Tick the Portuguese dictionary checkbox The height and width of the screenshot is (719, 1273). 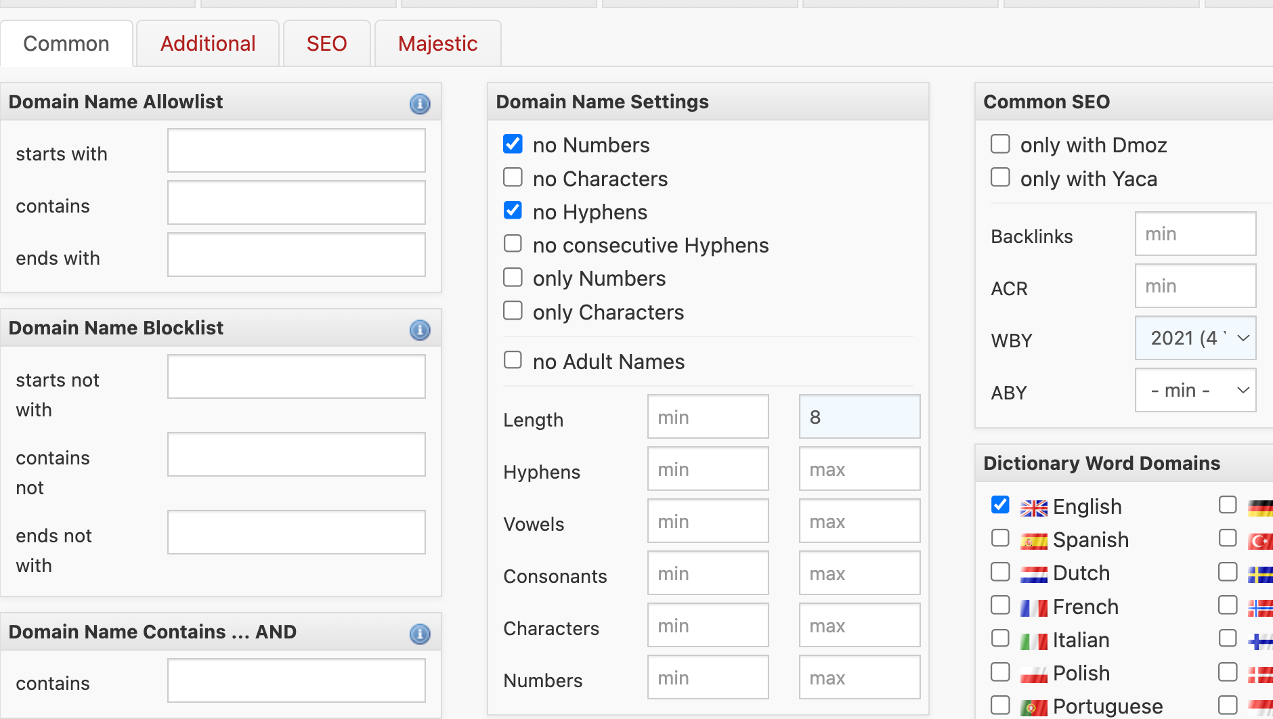pos(1000,705)
